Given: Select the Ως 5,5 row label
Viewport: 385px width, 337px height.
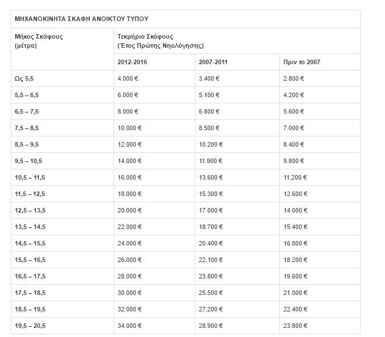Looking at the screenshot, I should click(24, 78).
